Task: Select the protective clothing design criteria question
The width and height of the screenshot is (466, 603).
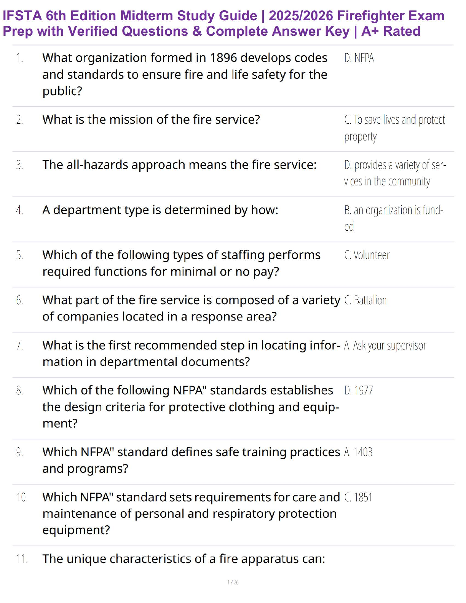Action: 190,407
